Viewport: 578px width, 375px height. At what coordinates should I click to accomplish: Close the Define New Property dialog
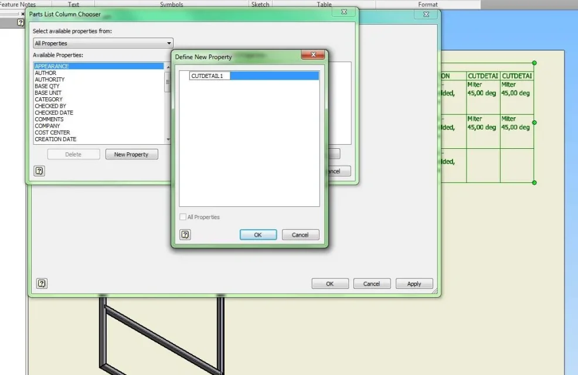(313, 54)
